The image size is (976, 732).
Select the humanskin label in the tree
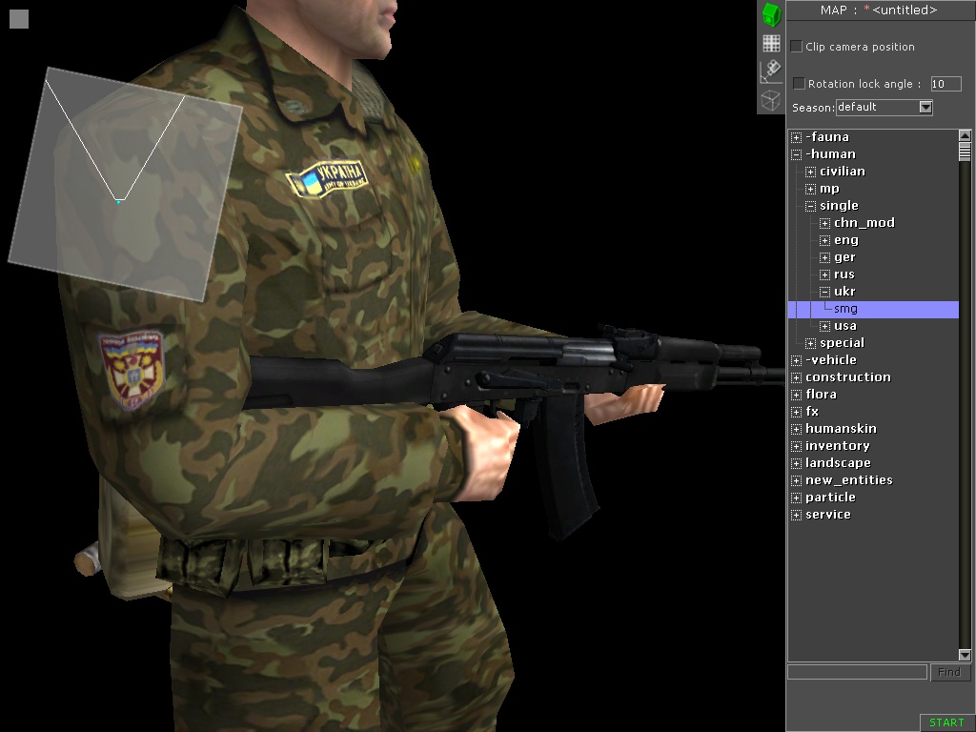[841, 429]
